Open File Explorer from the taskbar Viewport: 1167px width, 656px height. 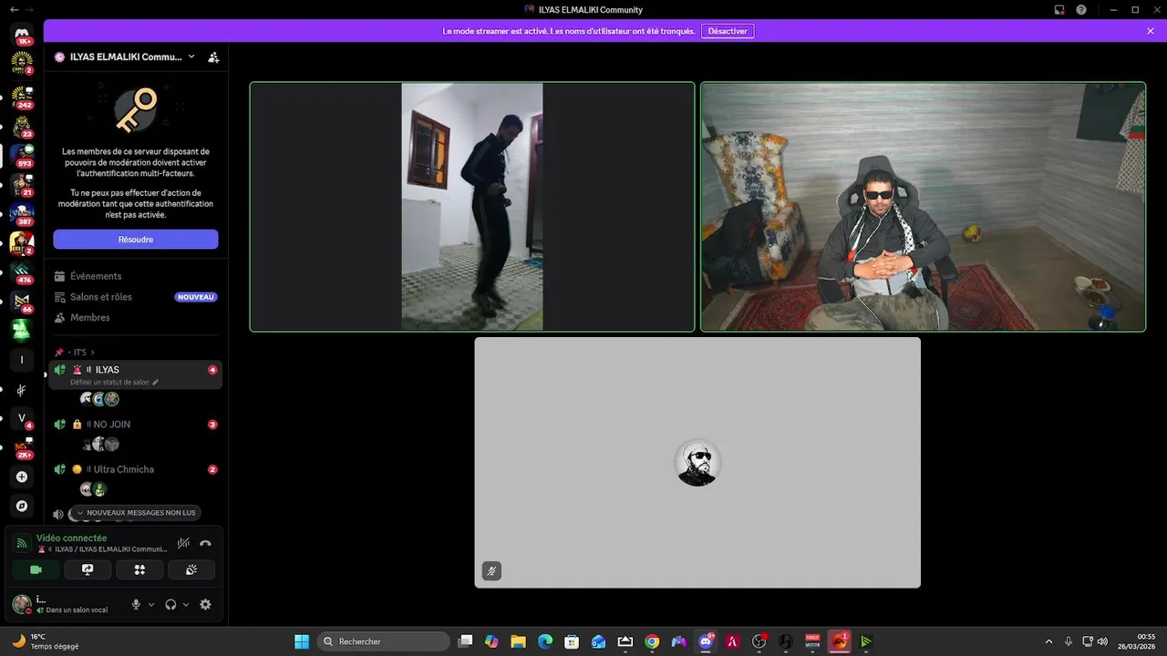tap(518, 641)
